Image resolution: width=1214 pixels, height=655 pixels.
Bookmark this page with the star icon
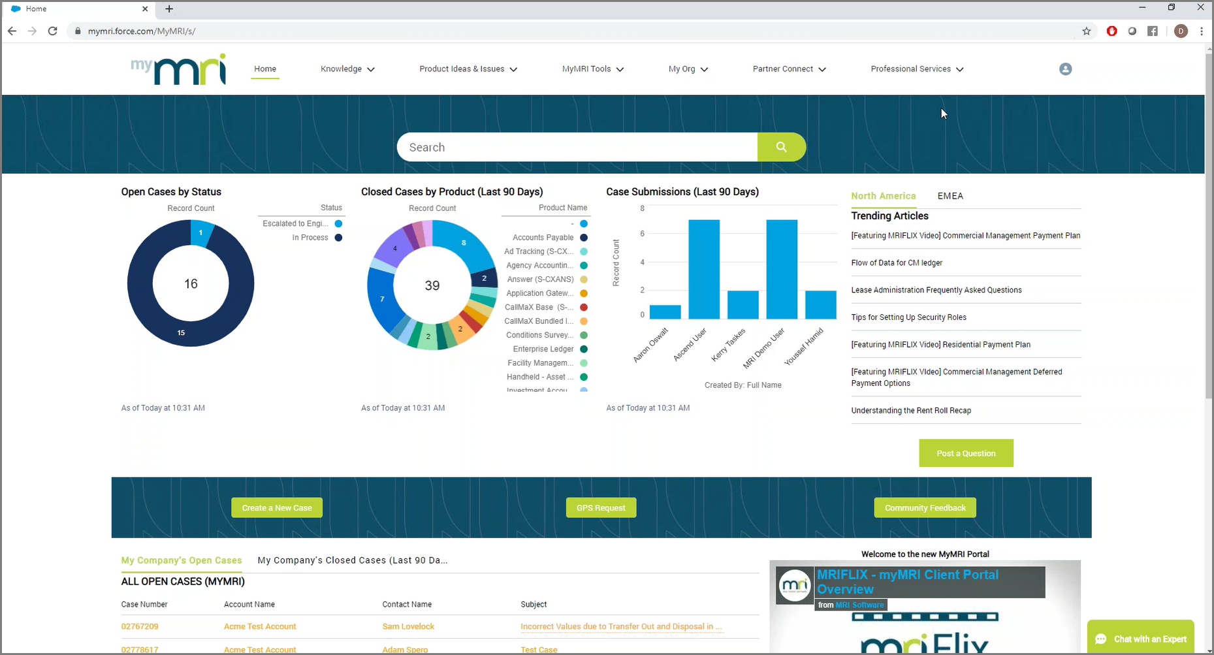1087,31
